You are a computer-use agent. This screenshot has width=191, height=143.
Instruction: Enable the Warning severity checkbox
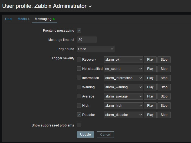point(79,87)
